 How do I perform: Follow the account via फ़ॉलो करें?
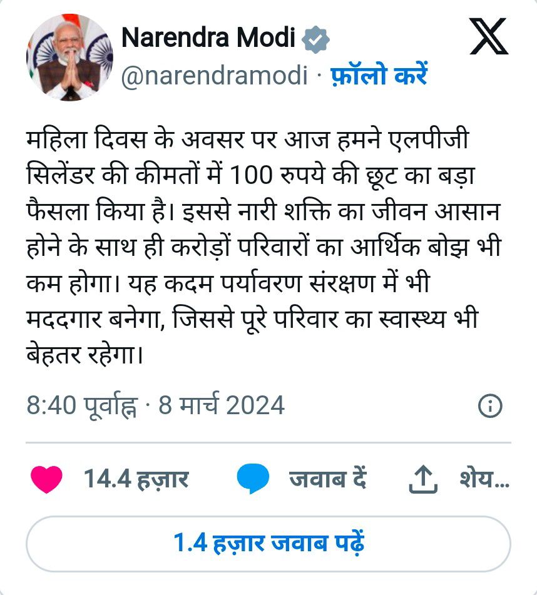click(x=379, y=74)
